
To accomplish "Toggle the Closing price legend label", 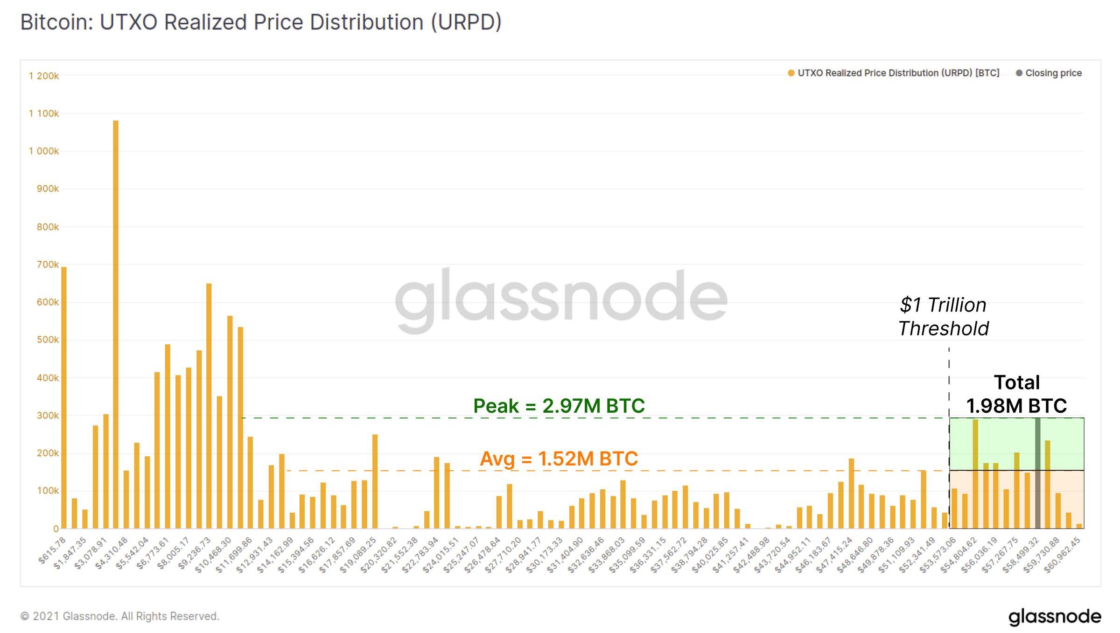I will click(1053, 73).
